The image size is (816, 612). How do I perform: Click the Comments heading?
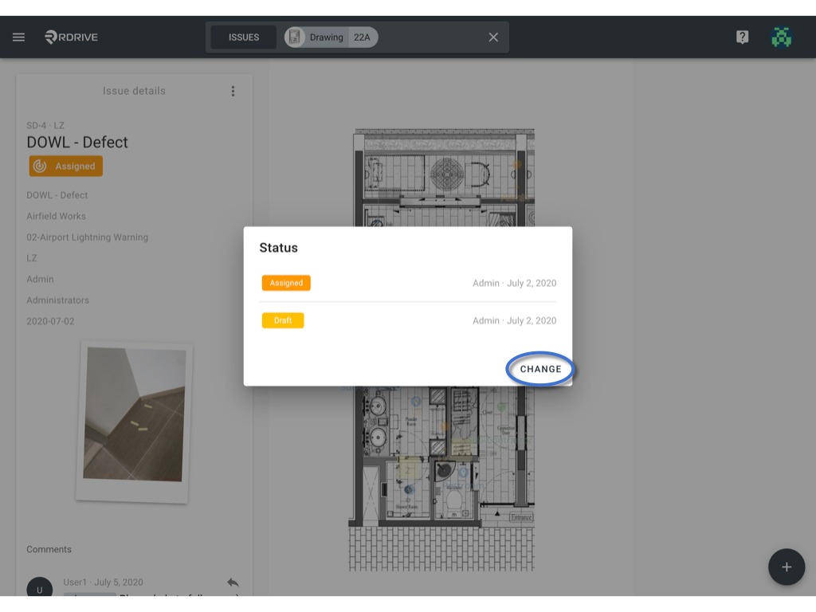pos(49,550)
